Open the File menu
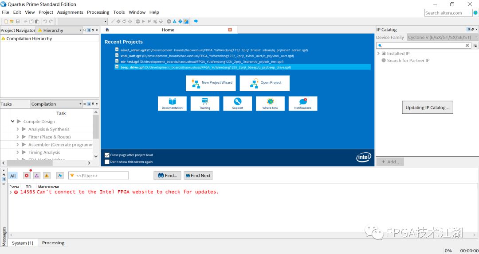 (x=5, y=12)
